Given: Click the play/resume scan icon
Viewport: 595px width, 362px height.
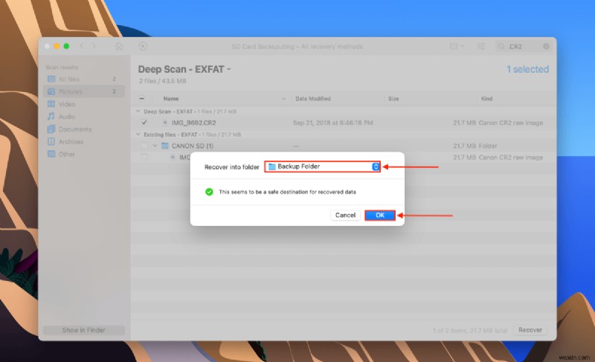Looking at the screenshot, I should [x=143, y=46].
